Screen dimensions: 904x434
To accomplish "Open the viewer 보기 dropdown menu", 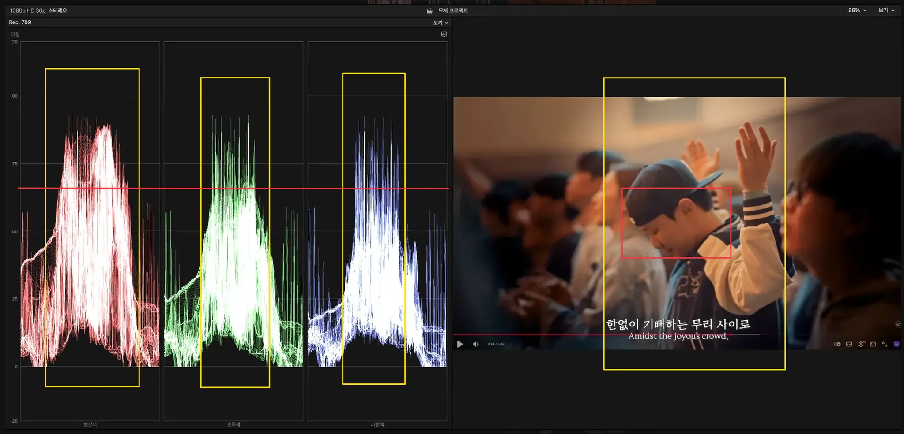I will coord(886,10).
